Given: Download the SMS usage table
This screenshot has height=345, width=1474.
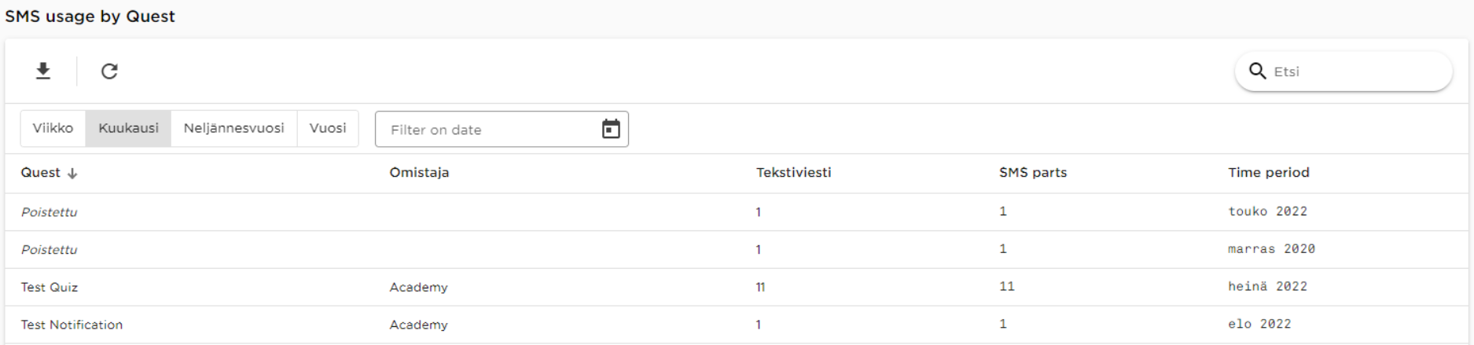Looking at the screenshot, I should click(43, 72).
